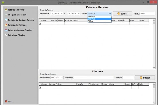Click the Quitação column header

[123, 20]
